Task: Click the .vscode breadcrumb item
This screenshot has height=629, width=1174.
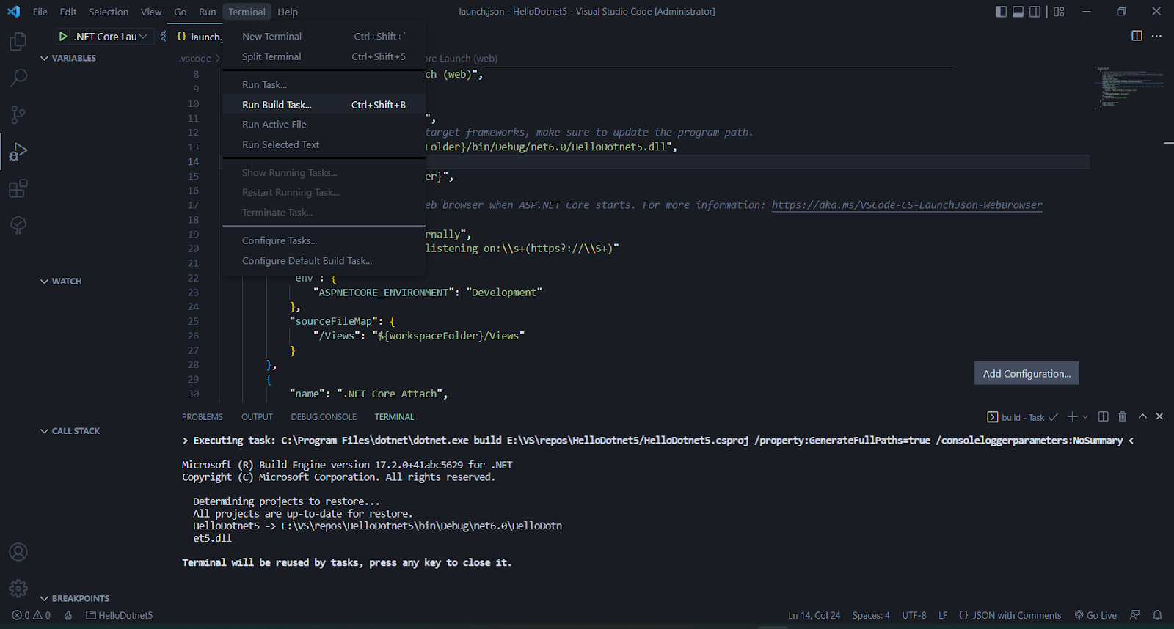Action: [x=195, y=59]
